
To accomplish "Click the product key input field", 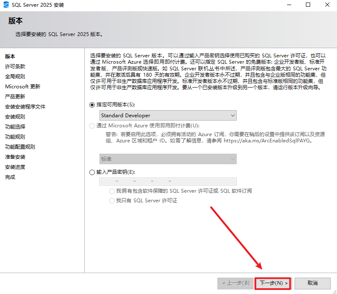I will pos(168,181).
